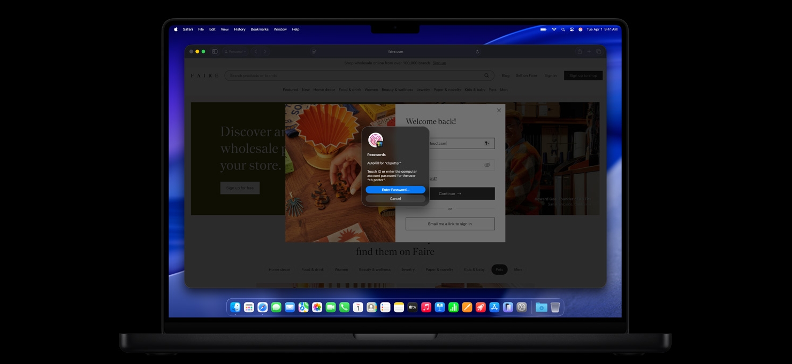Image resolution: width=792 pixels, height=364 pixels.
Task: Open the Bookmarks menu
Action: point(260,29)
